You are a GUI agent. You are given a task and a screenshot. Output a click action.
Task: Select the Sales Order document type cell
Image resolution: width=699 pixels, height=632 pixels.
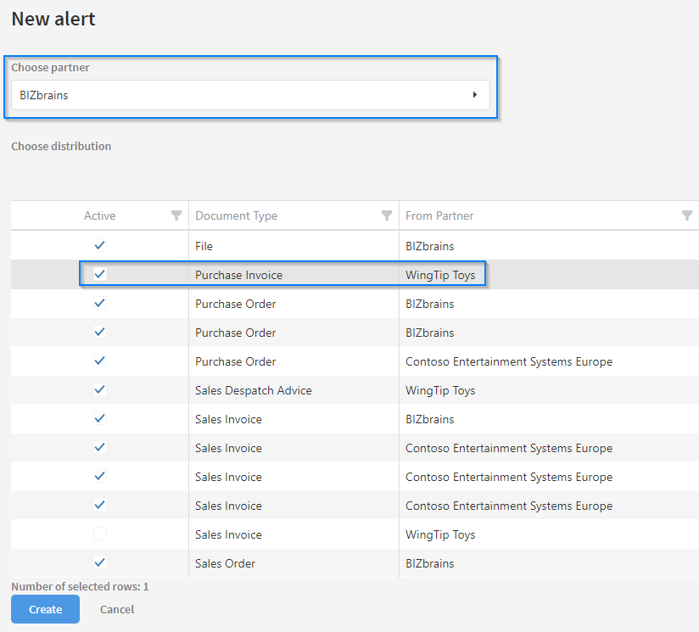click(225, 563)
